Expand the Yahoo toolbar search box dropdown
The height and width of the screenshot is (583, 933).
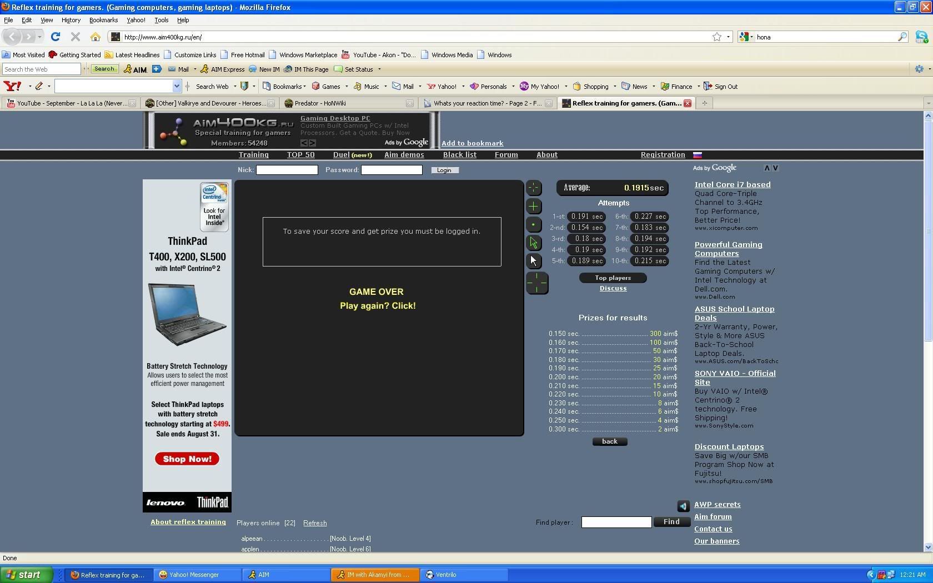point(177,86)
